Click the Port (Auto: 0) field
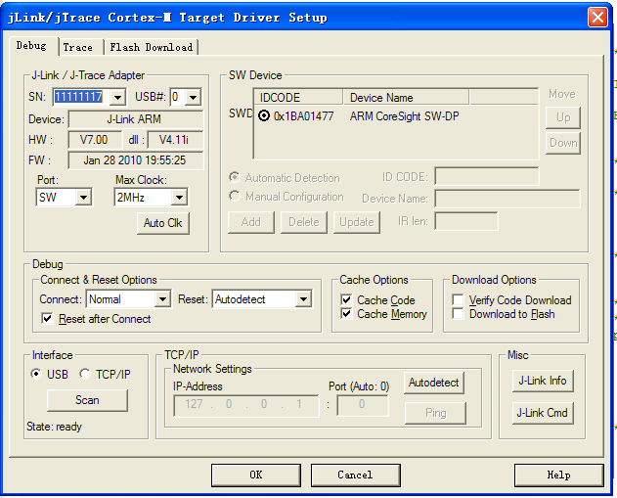This screenshot has width=617, height=498. 363,406
